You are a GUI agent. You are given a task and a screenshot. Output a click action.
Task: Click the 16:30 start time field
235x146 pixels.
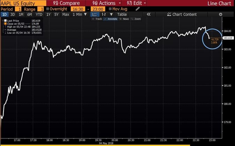(x=76, y=8)
